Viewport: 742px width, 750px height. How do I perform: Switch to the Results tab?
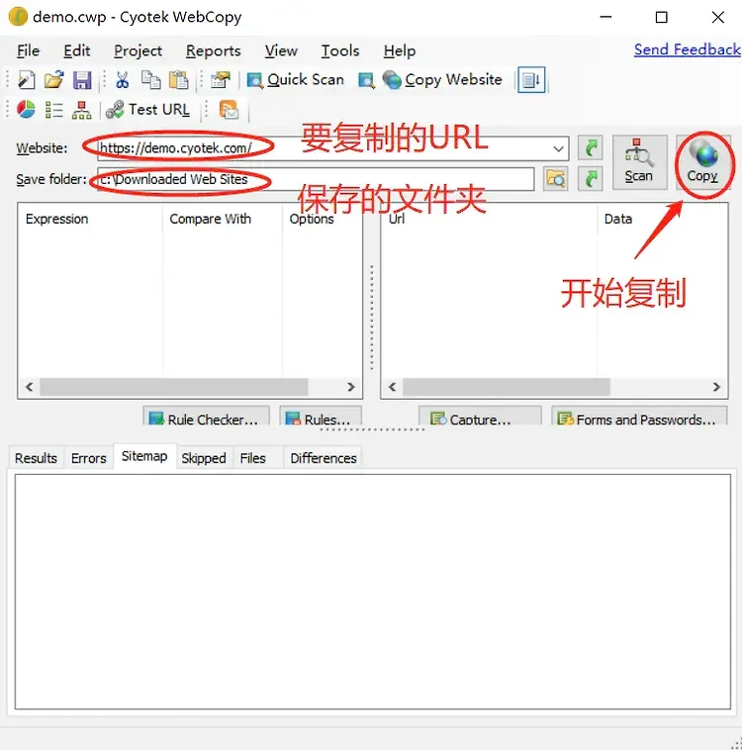coord(36,458)
